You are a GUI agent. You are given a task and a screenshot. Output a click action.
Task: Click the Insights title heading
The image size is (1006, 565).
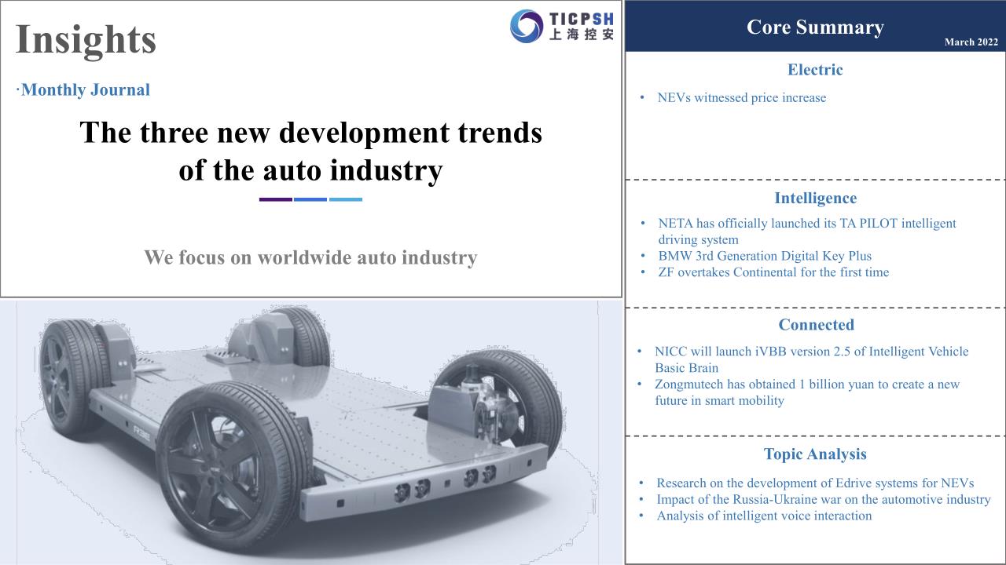(86, 39)
